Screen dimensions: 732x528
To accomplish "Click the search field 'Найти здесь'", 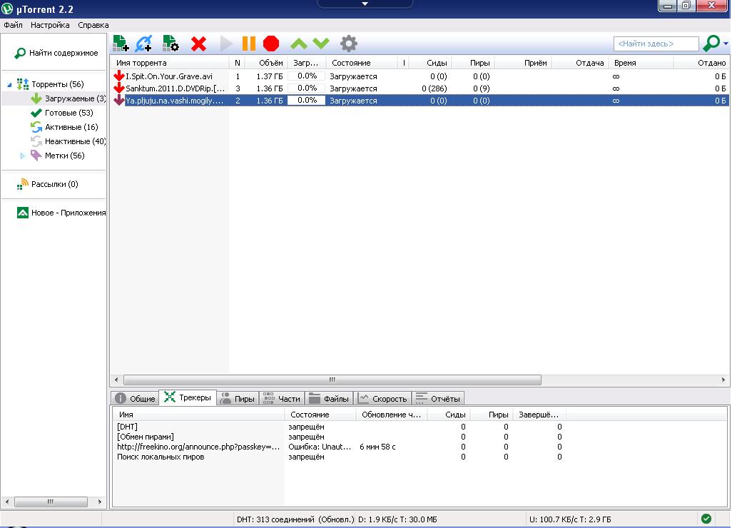I will 656,44.
